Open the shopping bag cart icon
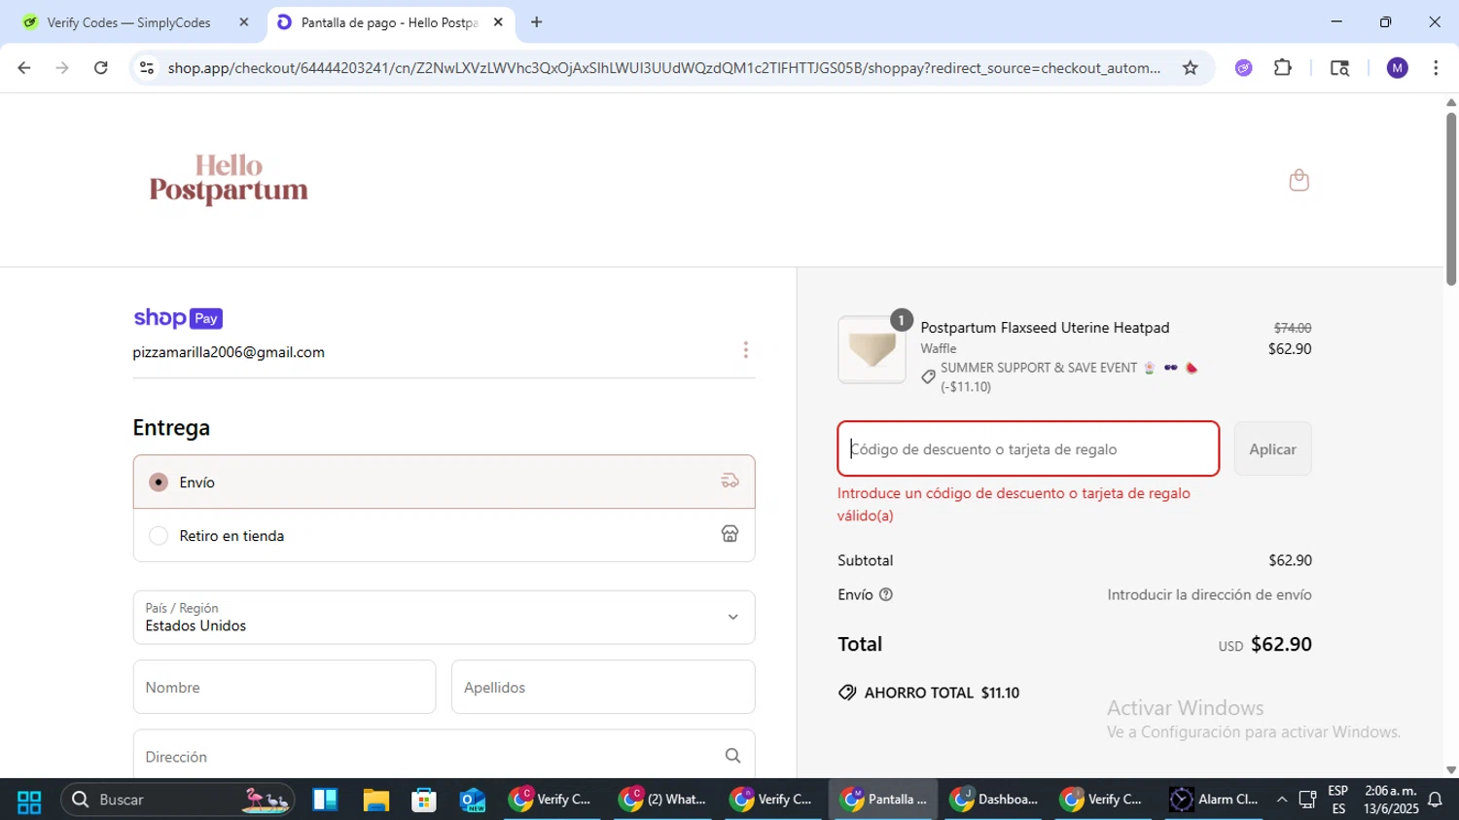This screenshot has height=820, width=1459. point(1299,180)
